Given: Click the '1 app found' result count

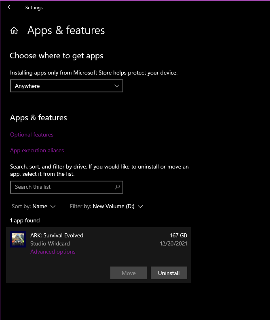Looking at the screenshot, I should pyautogui.click(x=25, y=220).
